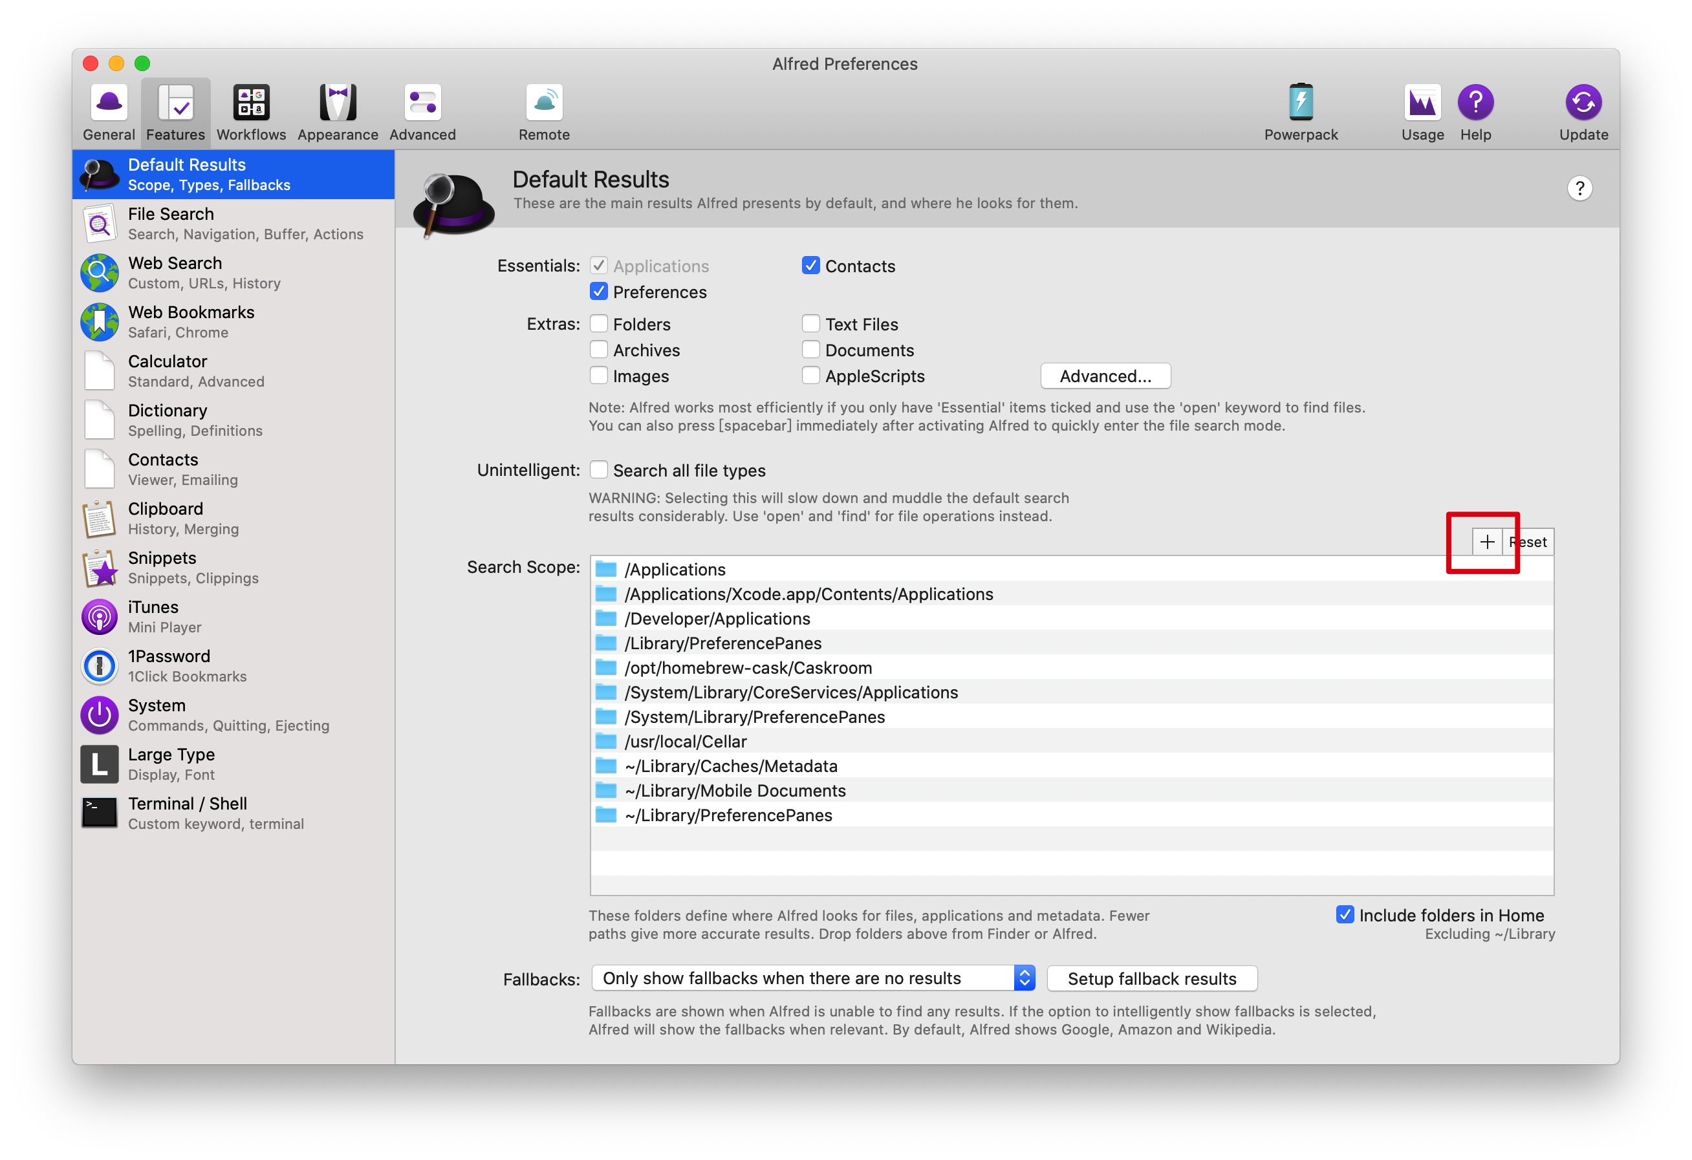Open 1Password bookmarks settings
The height and width of the screenshot is (1160, 1692).
(x=233, y=666)
